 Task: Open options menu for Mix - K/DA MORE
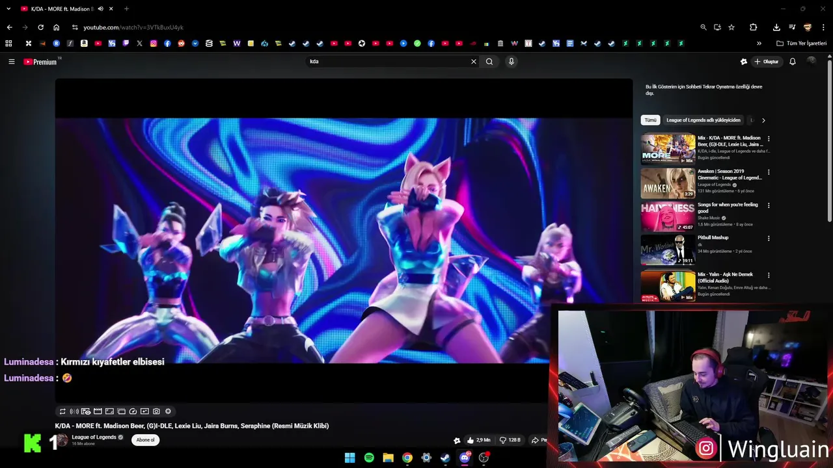(769, 139)
